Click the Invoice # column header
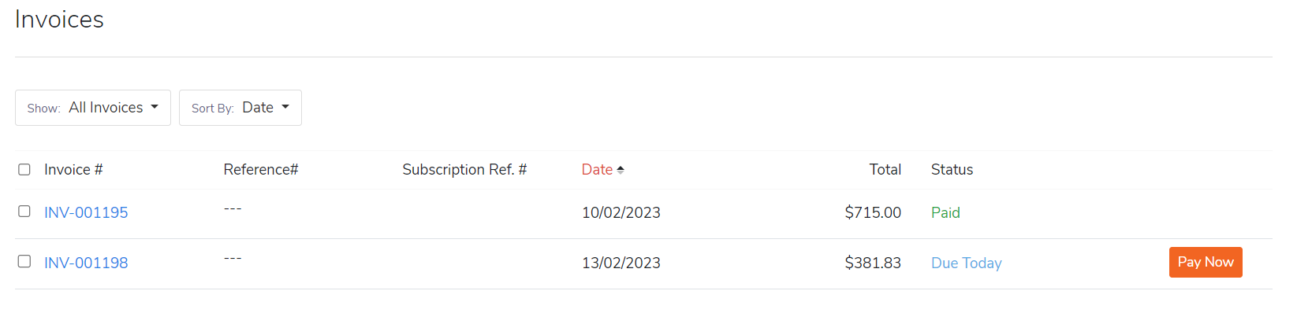 tap(73, 169)
